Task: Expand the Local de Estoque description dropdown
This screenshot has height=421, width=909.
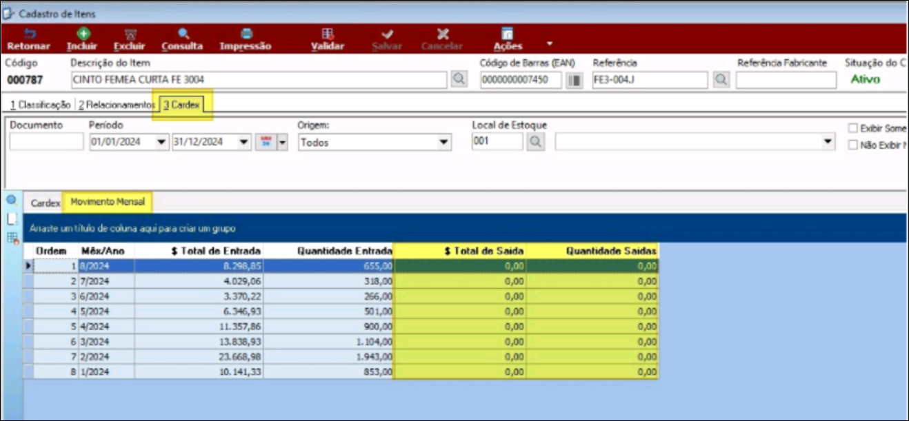Action: 828,142
